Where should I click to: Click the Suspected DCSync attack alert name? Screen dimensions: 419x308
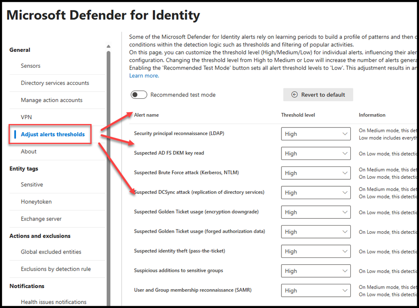[x=199, y=192]
